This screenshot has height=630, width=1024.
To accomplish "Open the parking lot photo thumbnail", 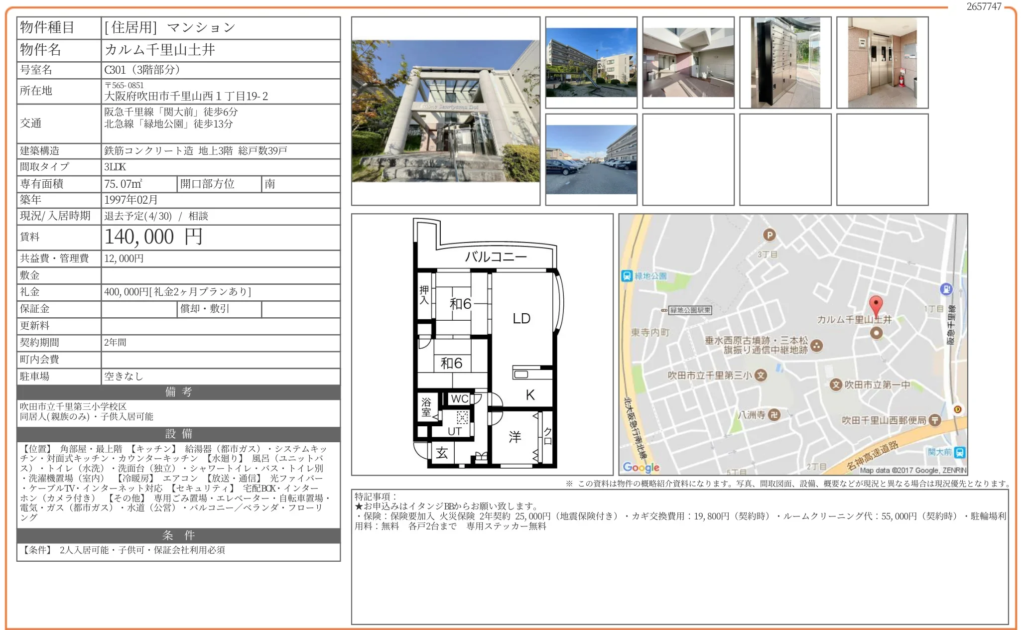I will click(591, 159).
